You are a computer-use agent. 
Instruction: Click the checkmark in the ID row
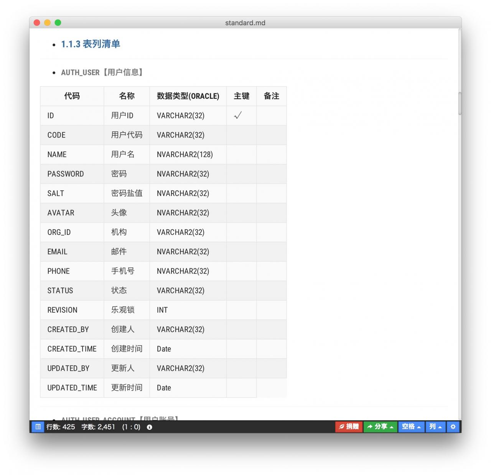(238, 115)
